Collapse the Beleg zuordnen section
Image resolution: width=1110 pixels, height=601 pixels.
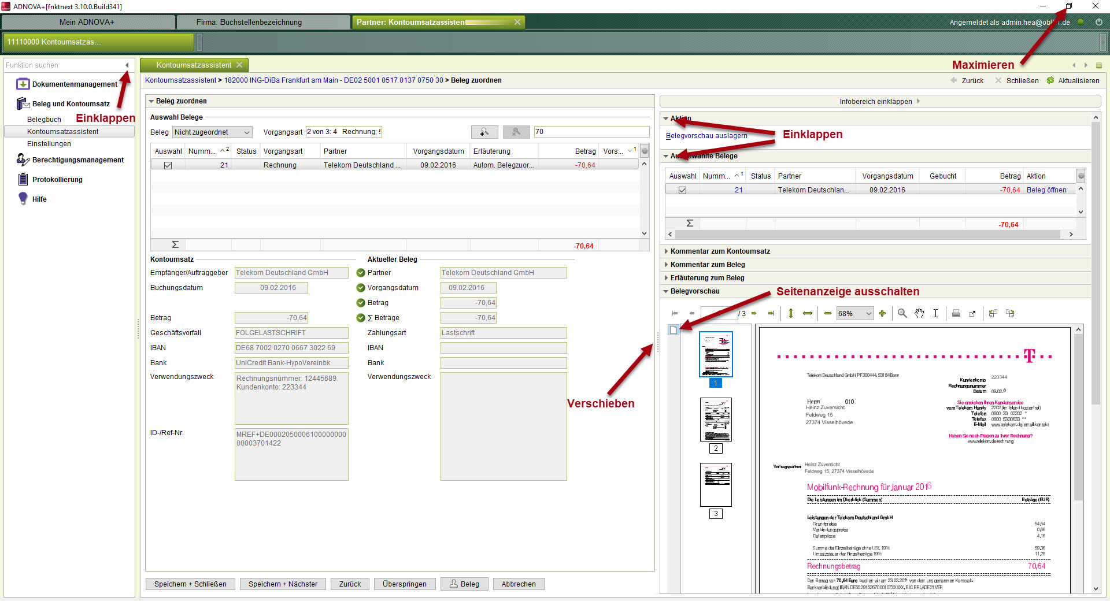pos(151,101)
